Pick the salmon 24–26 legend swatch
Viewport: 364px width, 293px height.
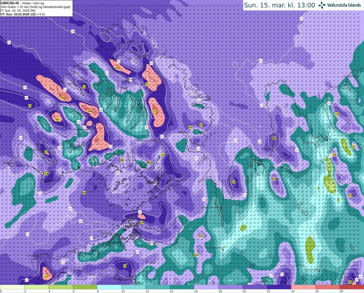[x=303, y=287]
